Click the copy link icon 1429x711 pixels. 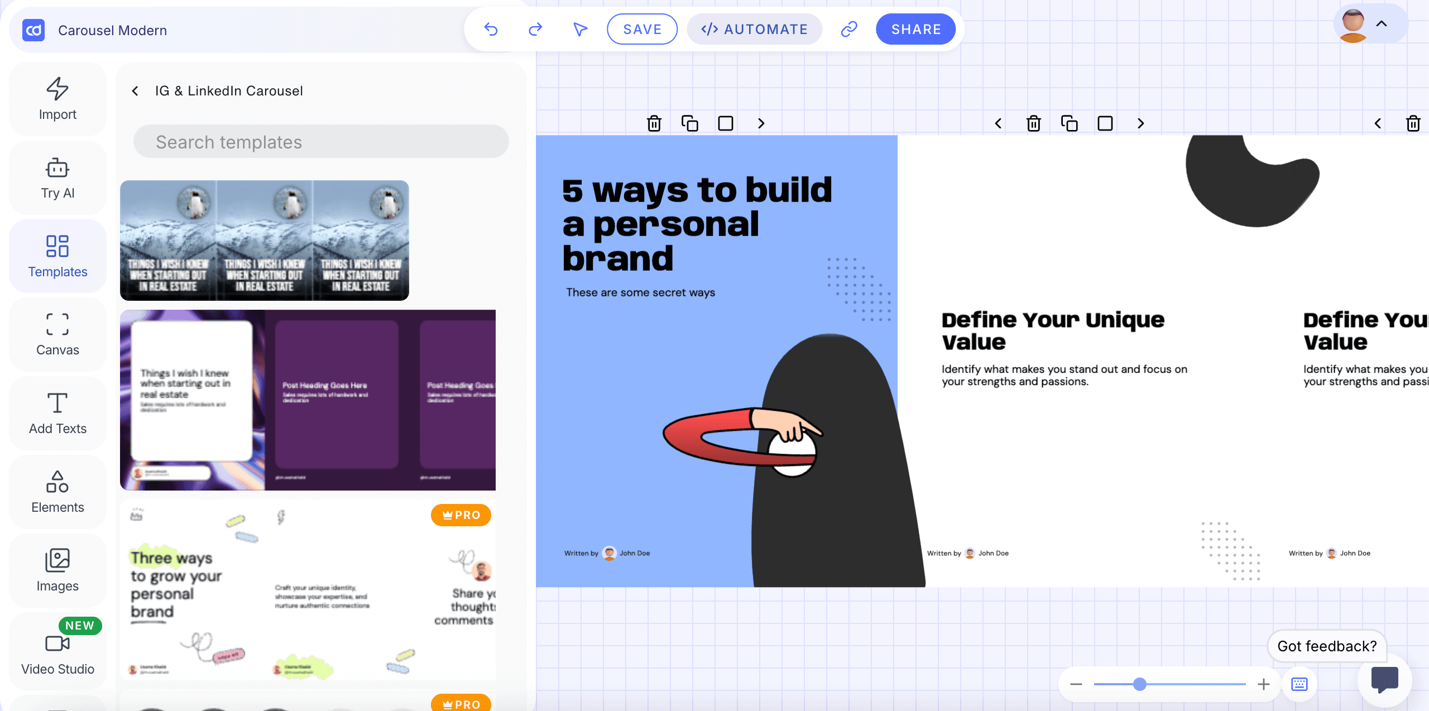(848, 29)
